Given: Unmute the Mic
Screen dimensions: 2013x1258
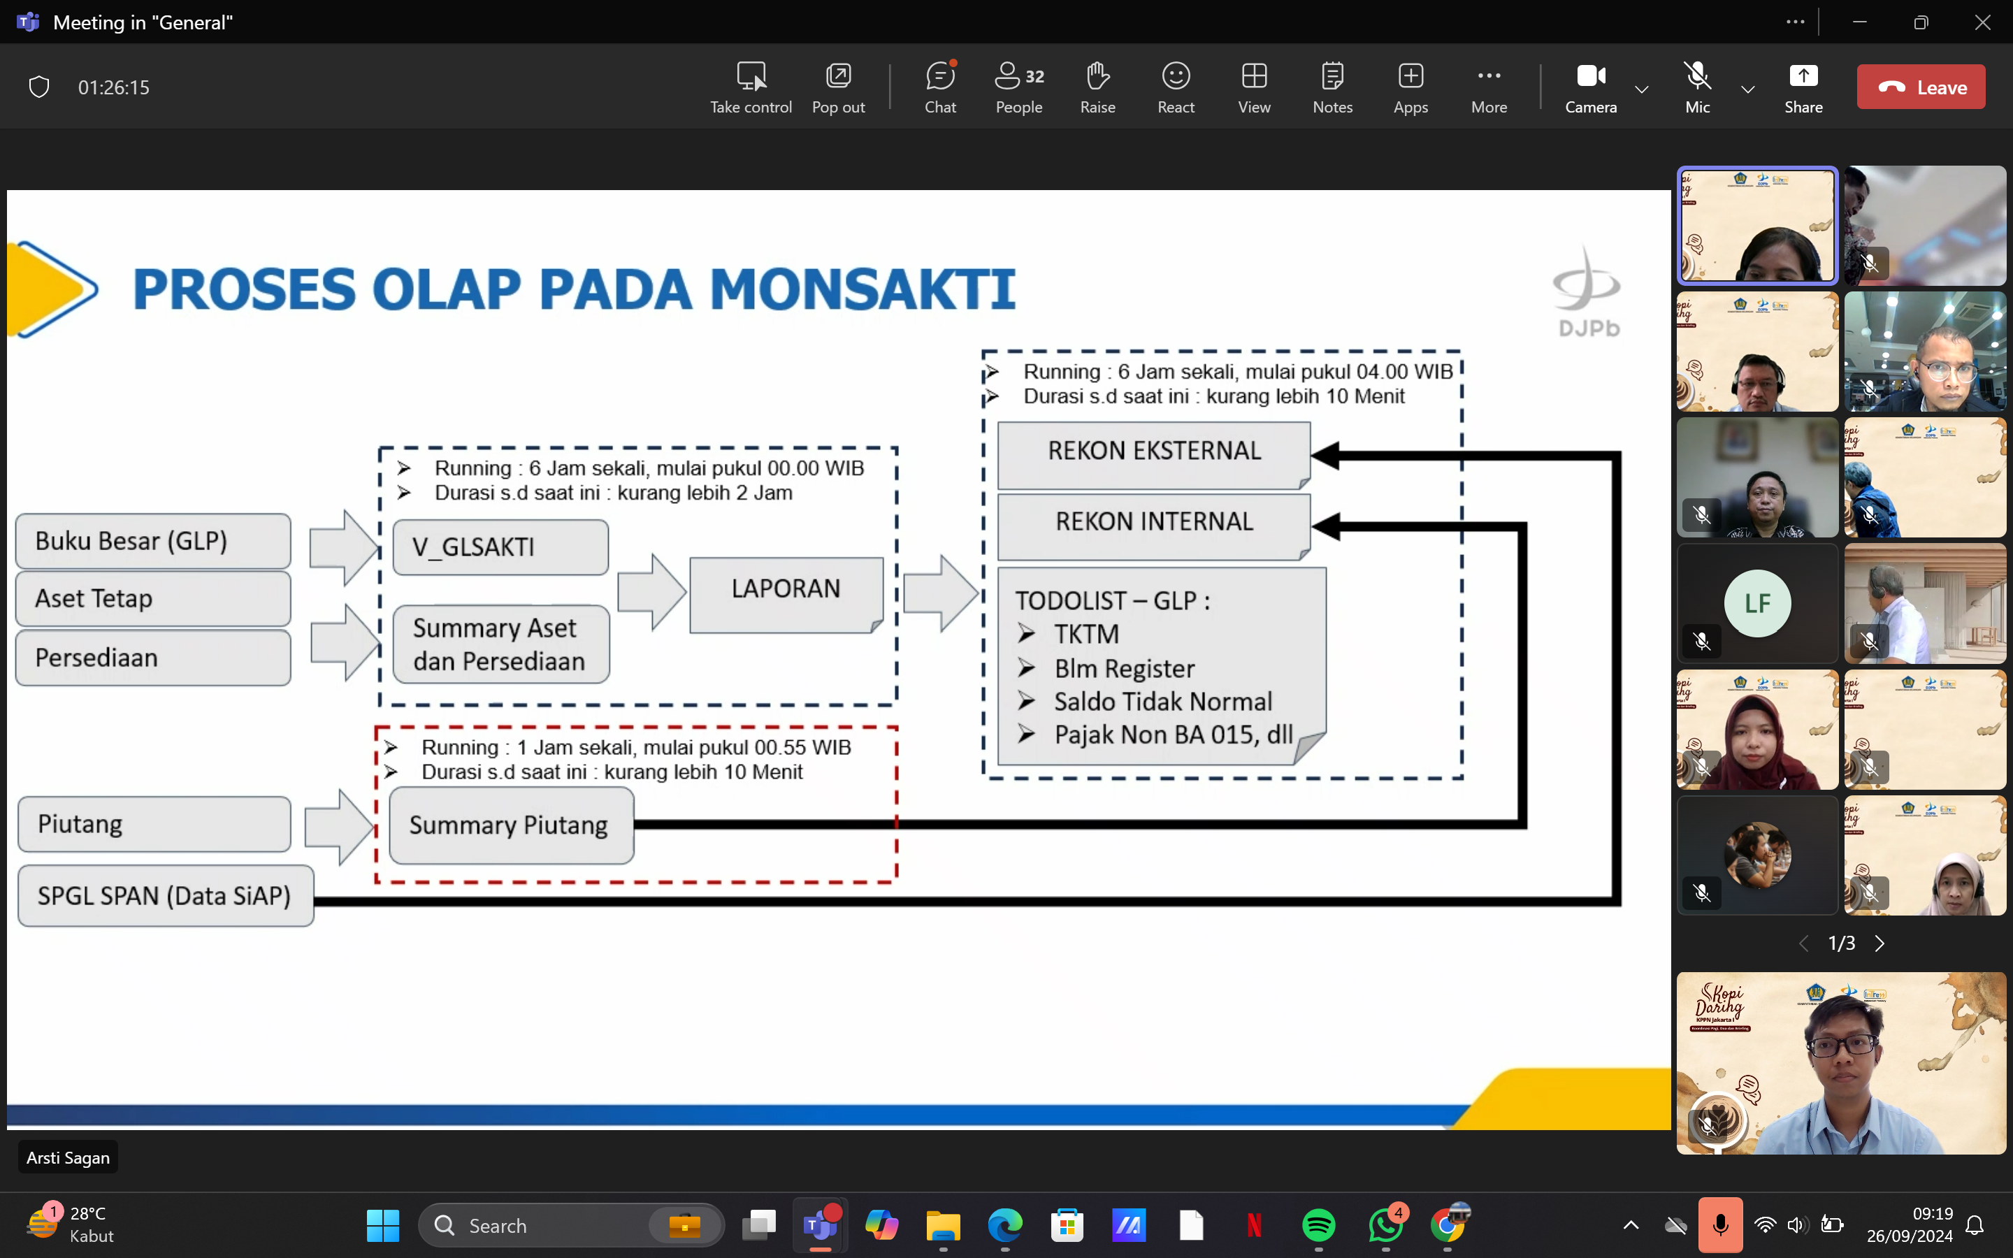Looking at the screenshot, I should pyautogui.click(x=1697, y=87).
